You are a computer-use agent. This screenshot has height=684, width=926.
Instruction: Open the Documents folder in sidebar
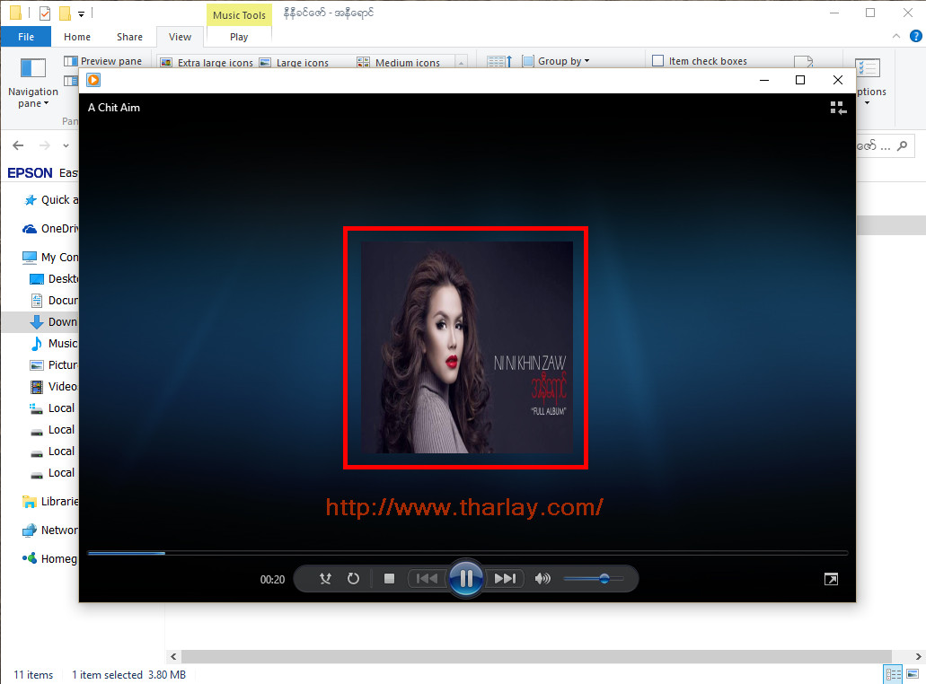(53, 301)
